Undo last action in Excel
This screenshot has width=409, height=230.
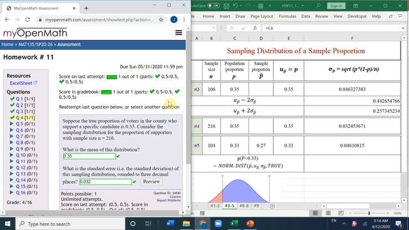click(235, 6)
